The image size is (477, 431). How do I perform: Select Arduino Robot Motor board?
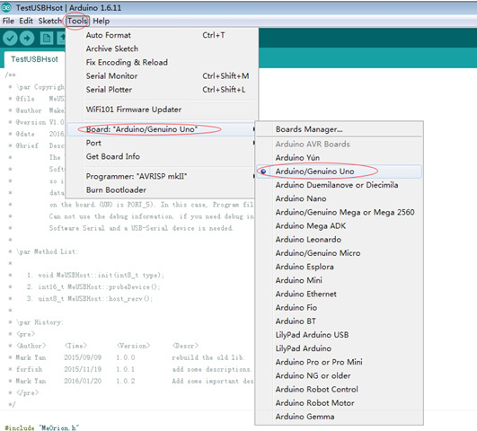pos(339,403)
